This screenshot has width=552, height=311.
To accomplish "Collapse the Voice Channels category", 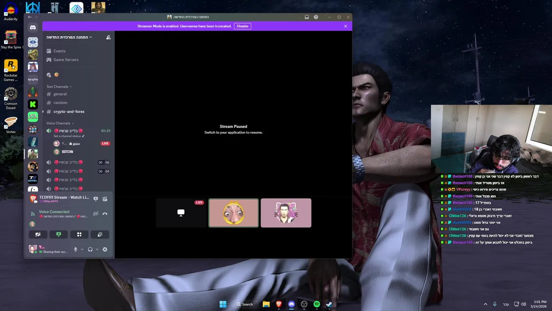I will (x=60, y=123).
